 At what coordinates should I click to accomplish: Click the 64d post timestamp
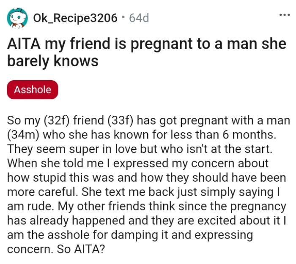coord(138,18)
